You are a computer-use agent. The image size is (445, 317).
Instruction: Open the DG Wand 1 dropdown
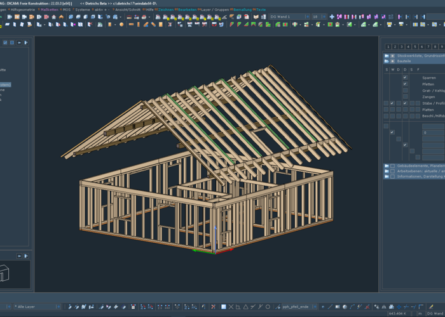click(x=307, y=17)
